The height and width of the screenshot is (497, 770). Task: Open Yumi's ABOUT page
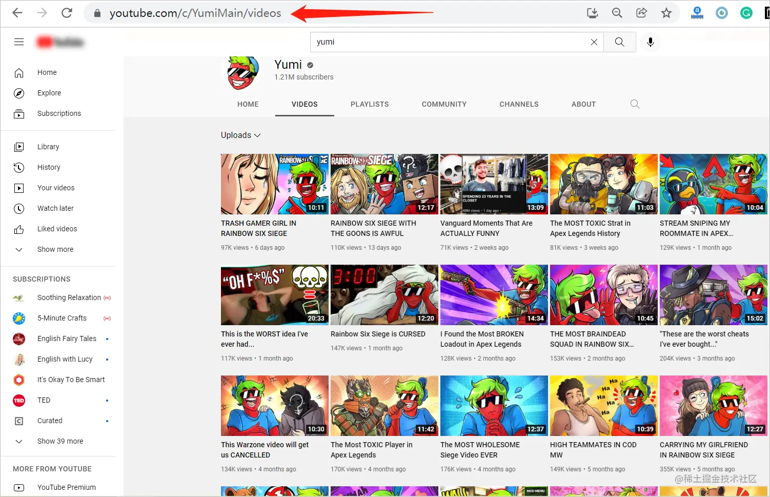pyautogui.click(x=583, y=104)
